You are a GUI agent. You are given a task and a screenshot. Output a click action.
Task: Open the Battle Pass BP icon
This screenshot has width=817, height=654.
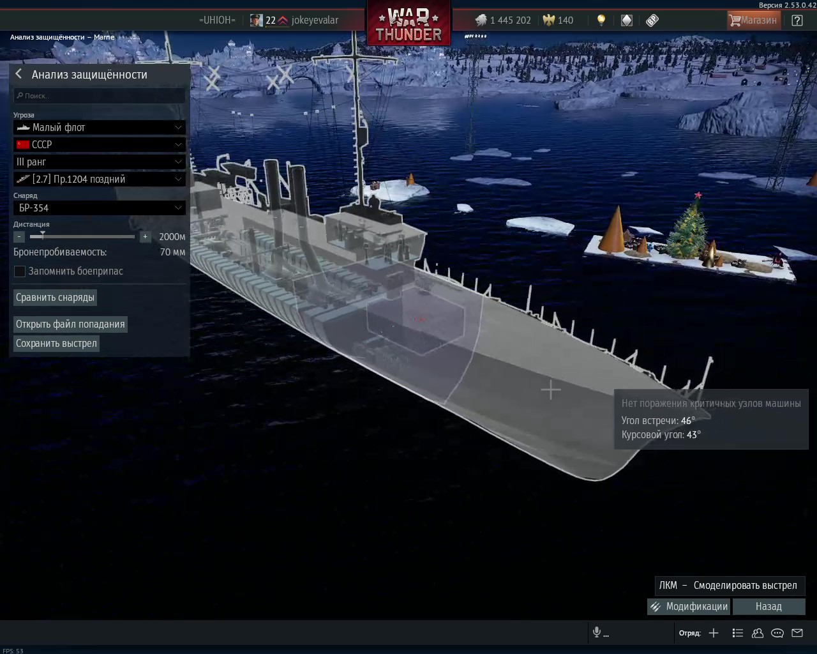click(652, 20)
